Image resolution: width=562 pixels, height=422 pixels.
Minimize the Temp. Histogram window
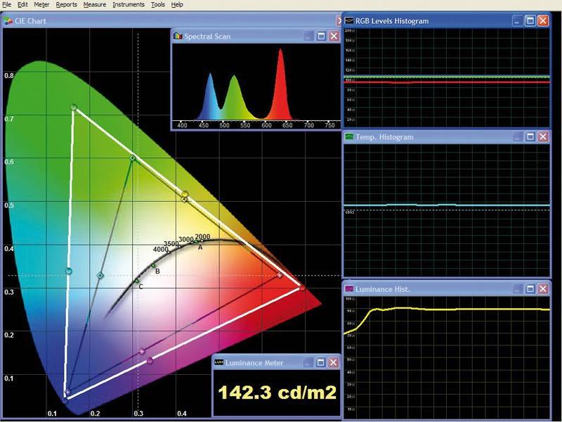pos(517,136)
